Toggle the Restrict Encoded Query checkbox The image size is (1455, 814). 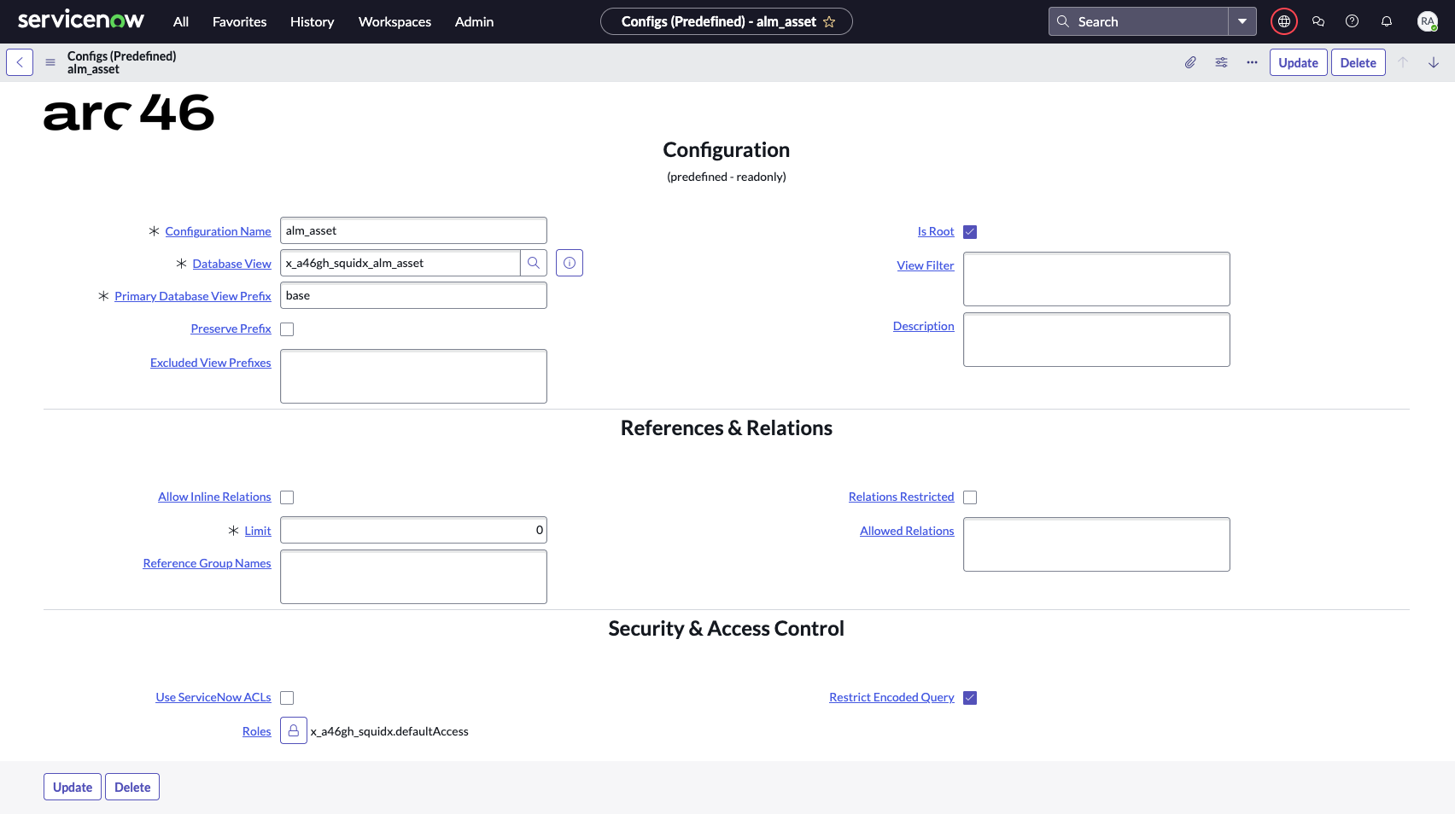click(x=970, y=698)
